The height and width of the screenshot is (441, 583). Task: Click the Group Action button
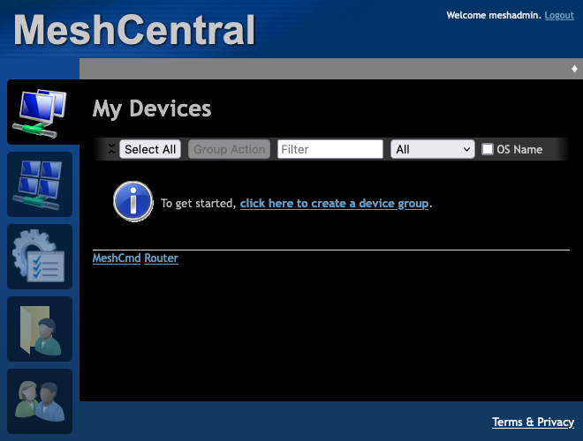(x=229, y=149)
